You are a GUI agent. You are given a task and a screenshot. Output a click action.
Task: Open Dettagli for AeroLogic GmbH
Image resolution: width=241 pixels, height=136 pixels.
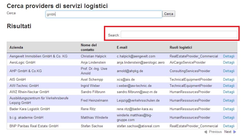click(229, 62)
